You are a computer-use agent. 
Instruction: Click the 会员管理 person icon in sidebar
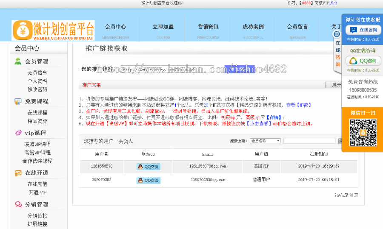(x=18, y=61)
